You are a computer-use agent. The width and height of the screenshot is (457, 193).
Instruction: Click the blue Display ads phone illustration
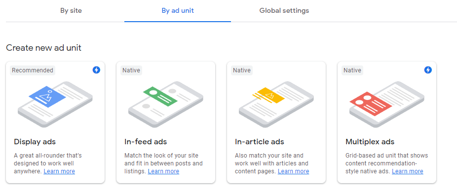coord(55,104)
